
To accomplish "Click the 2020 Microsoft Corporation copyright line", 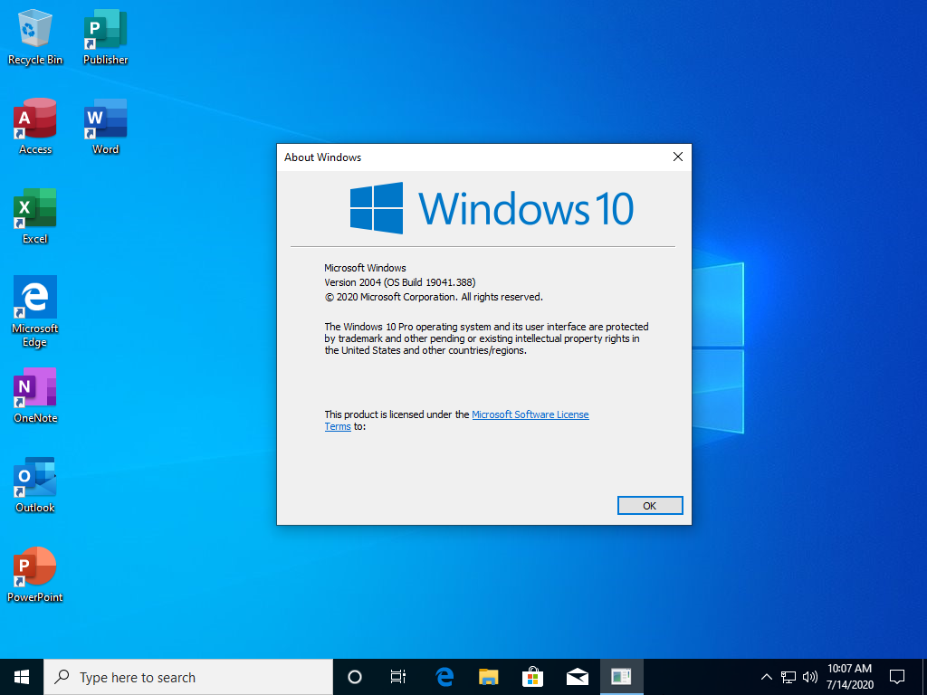I will 434,297.
